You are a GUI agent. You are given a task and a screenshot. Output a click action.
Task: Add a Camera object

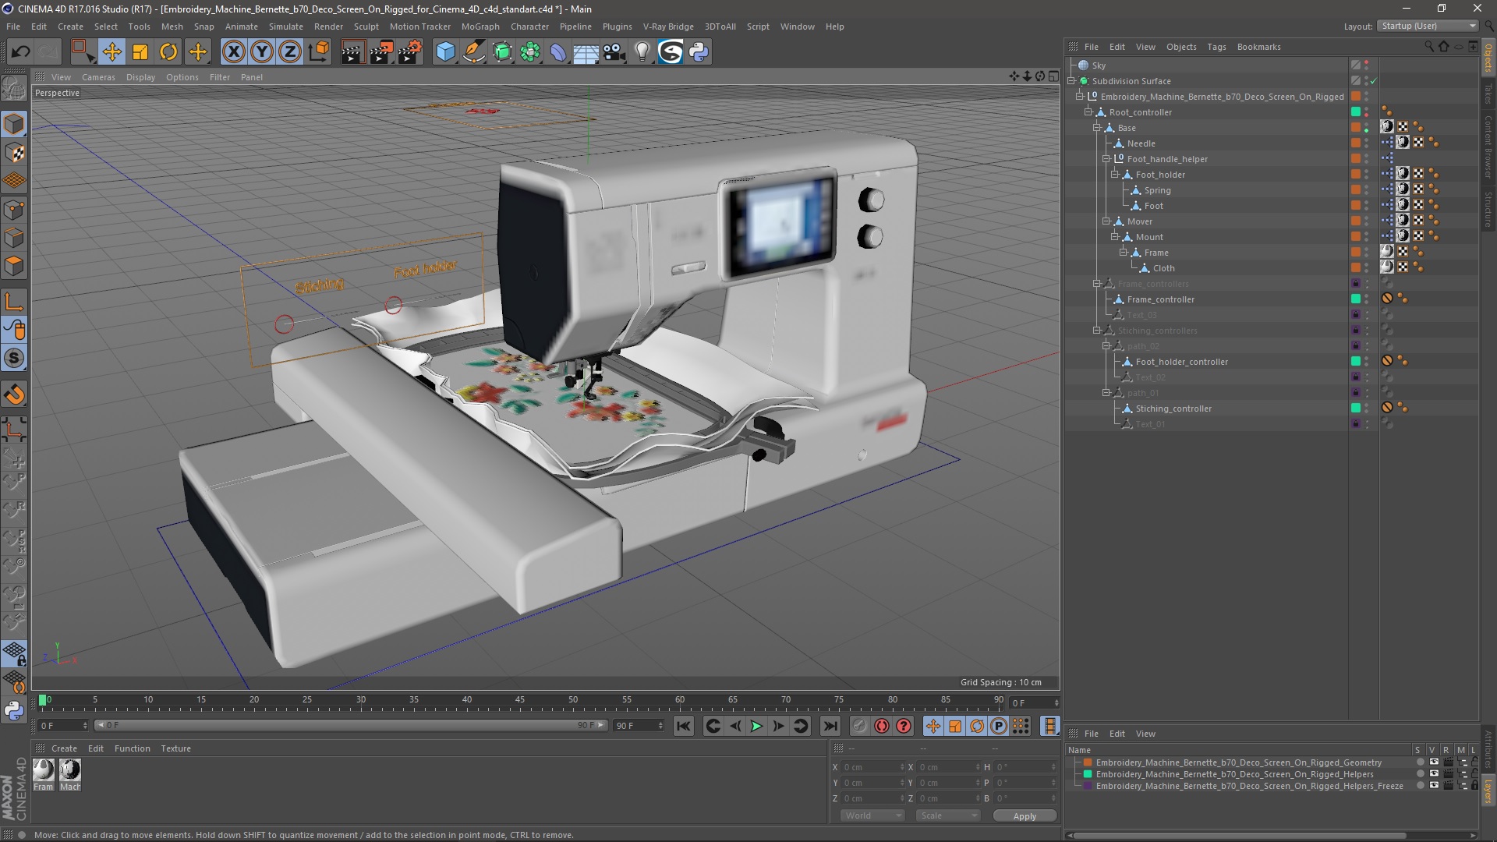point(614,52)
